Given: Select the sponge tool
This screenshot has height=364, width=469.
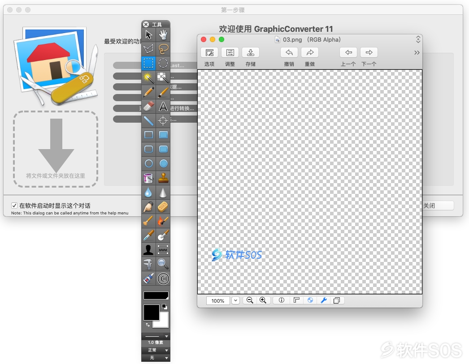Looking at the screenshot, I should click(163, 207).
